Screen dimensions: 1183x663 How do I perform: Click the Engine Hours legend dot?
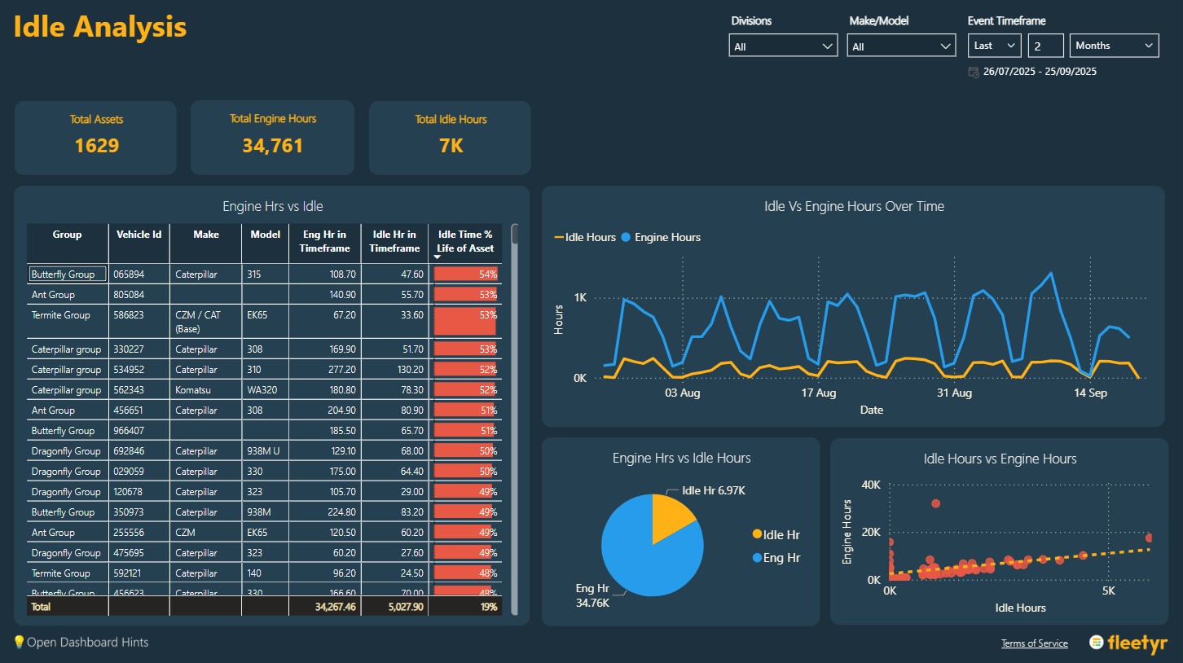[x=626, y=238]
